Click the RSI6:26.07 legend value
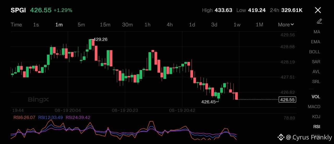 [x=24, y=117]
